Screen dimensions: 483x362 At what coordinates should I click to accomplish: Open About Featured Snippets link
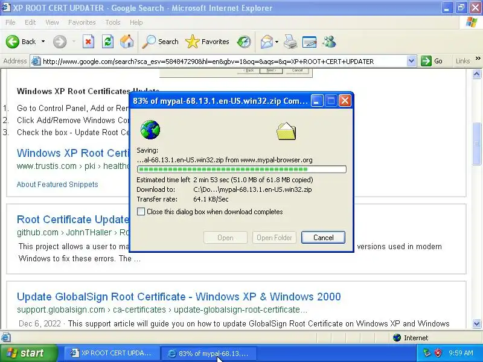(x=57, y=184)
